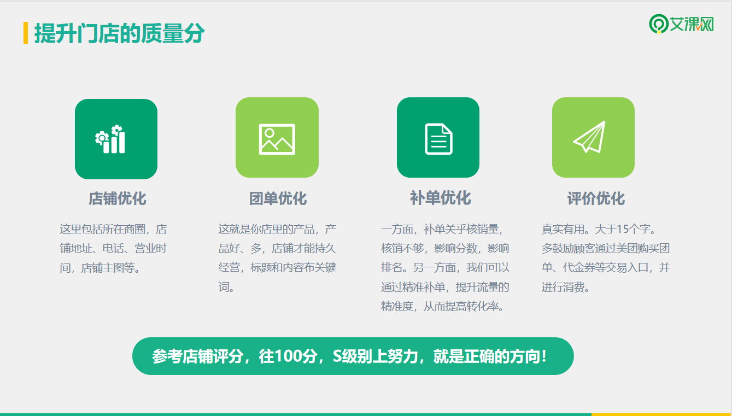Click the 店铺优化 heading
This screenshot has height=416, width=732.
(118, 198)
